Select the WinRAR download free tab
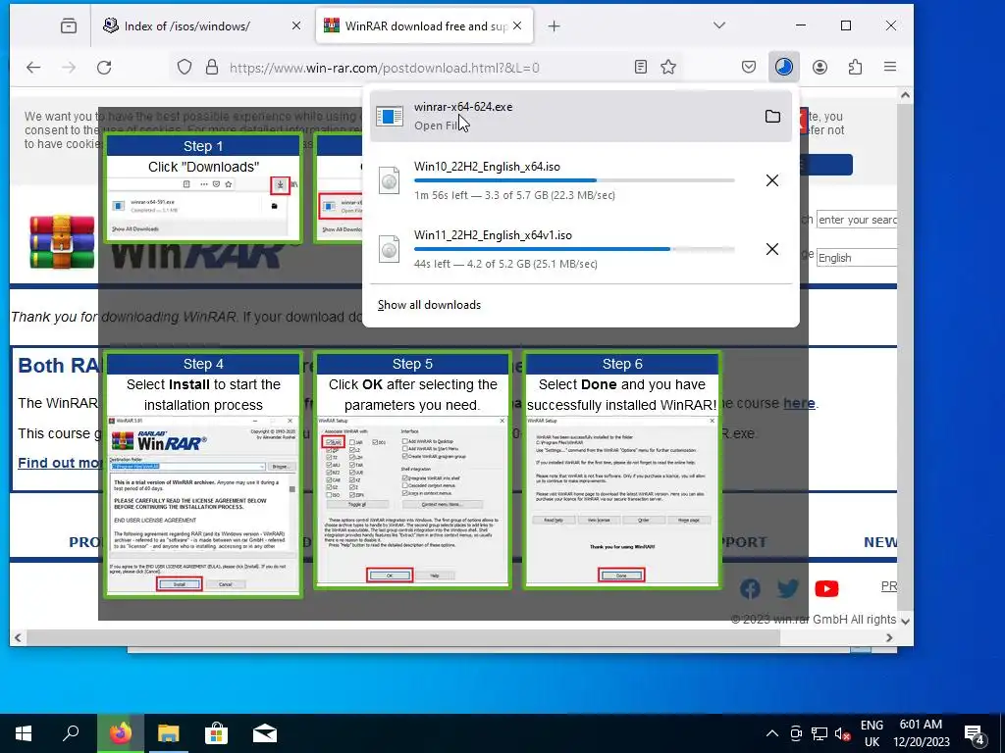The width and height of the screenshot is (1005, 753). pos(424,25)
